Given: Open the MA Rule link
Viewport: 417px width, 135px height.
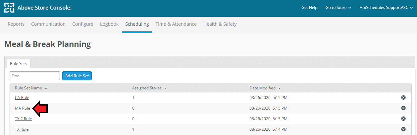Looking at the screenshot, I should click(23, 108).
